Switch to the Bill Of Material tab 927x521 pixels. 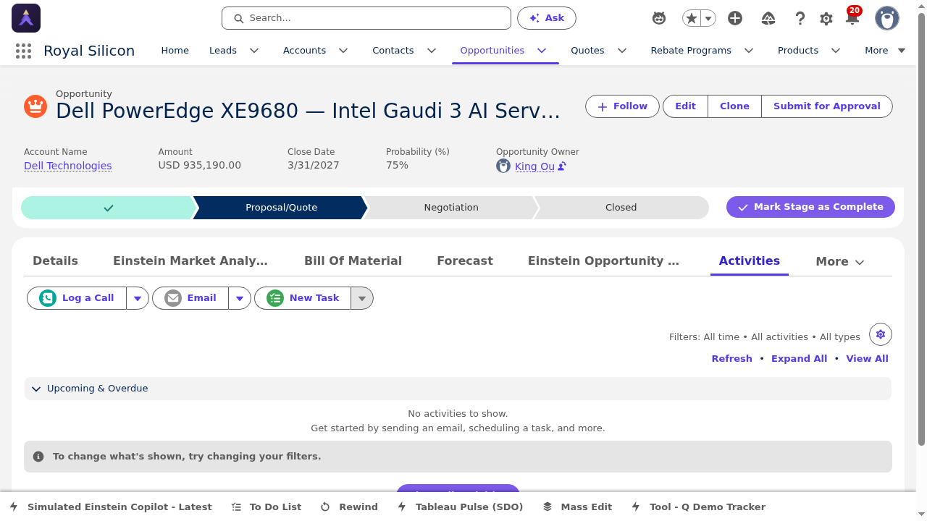click(353, 261)
